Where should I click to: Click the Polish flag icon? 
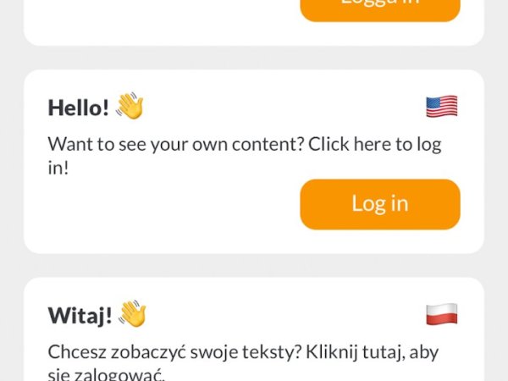(442, 314)
